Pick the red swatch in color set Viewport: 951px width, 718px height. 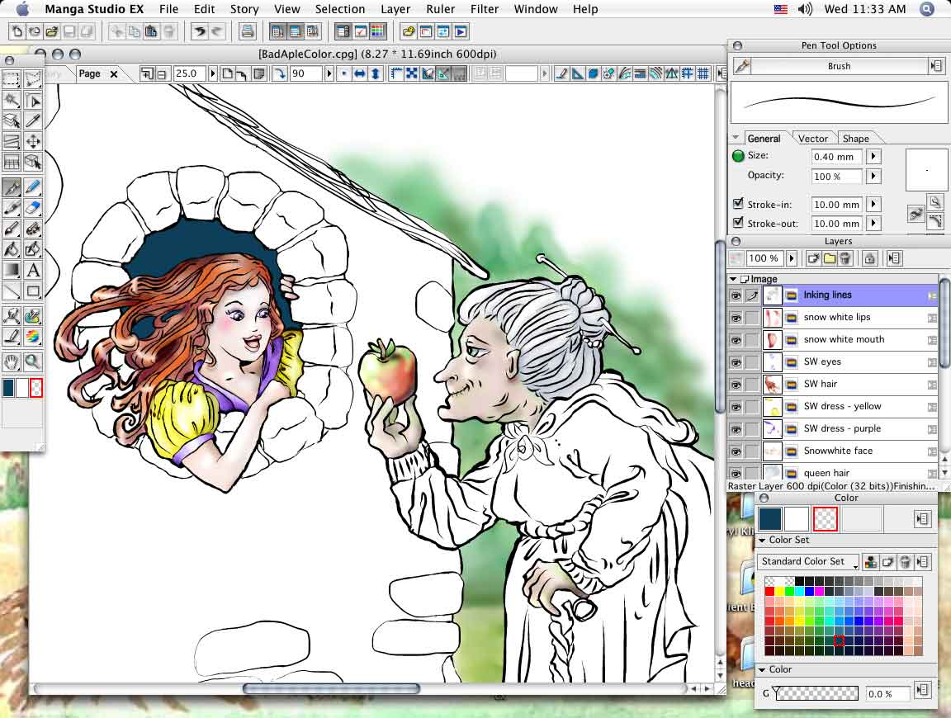coord(769,591)
